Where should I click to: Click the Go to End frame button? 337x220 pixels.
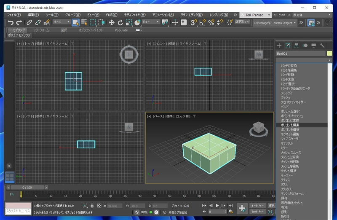[x=230, y=206]
